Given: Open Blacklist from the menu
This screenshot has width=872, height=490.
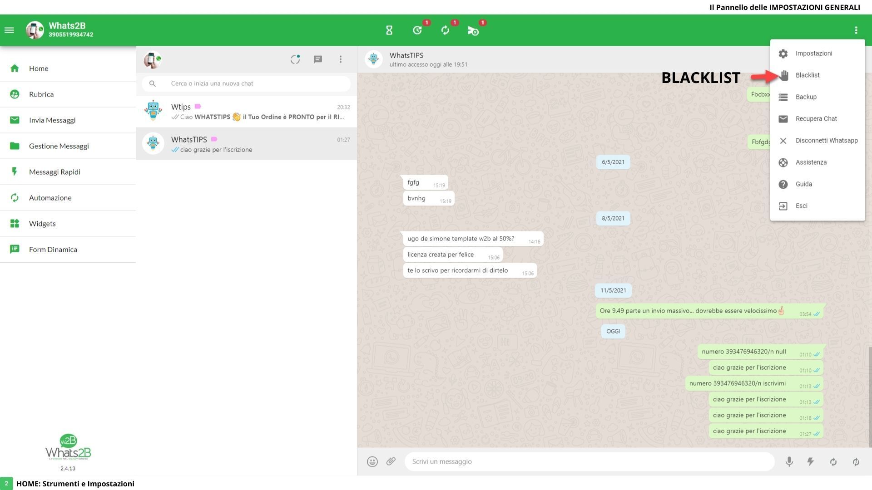Looking at the screenshot, I should [817, 75].
